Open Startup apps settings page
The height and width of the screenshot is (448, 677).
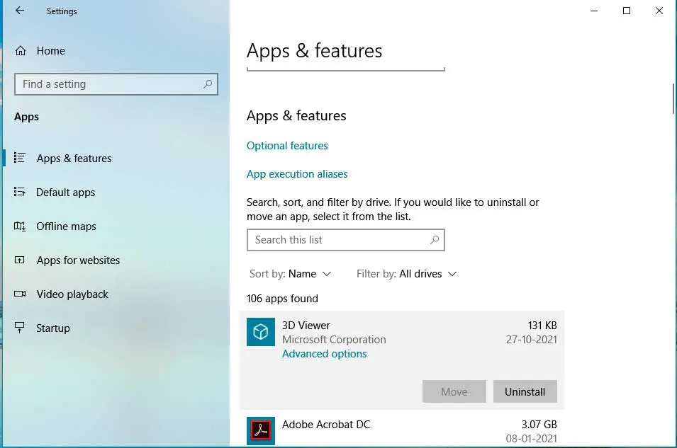pos(53,328)
